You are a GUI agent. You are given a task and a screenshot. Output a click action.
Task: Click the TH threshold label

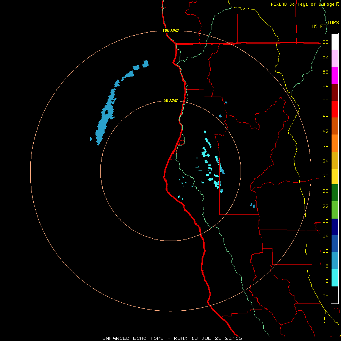(325, 296)
